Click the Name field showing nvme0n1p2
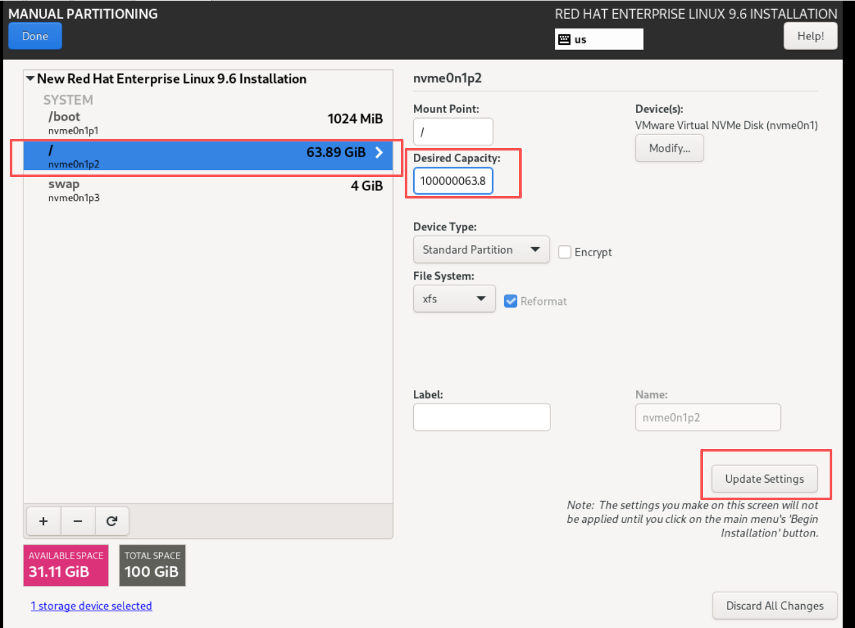The image size is (855, 628). (x=708, y=417)
